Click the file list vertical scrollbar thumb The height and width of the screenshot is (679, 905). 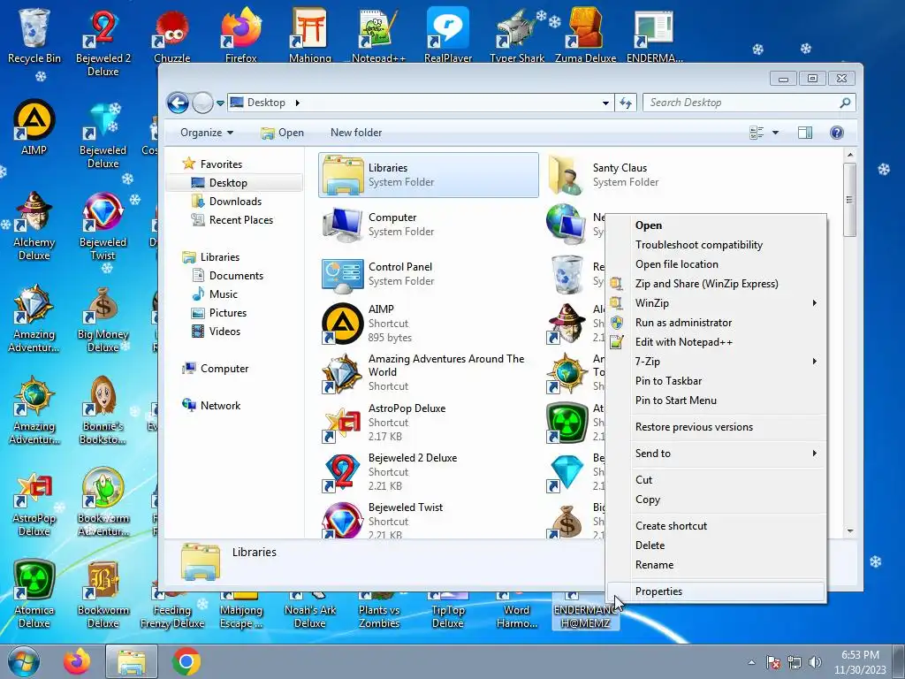pyautogui.click(x=849, y=199)
